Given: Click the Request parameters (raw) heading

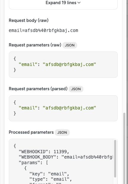Looking at the screenshot, I should click(35, 45).
